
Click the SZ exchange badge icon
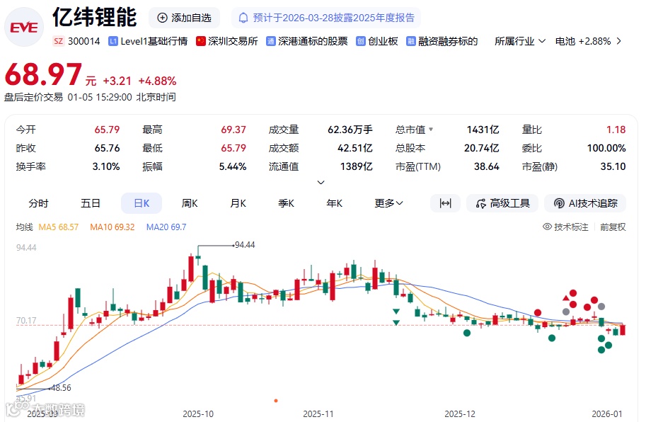pos(59,41)
